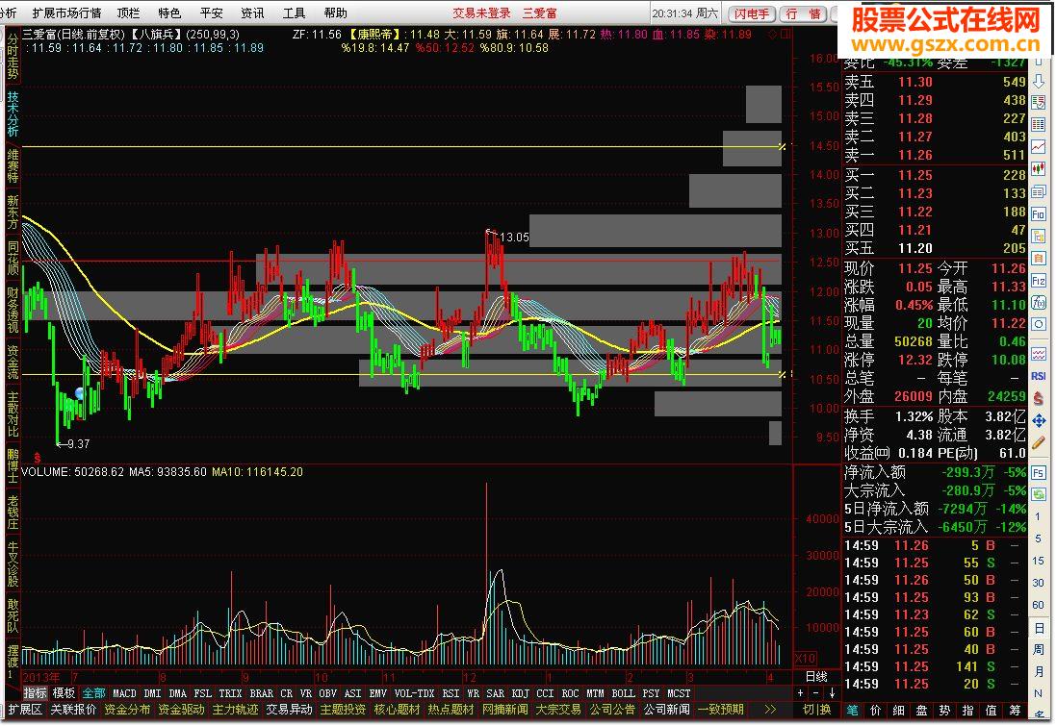Image resolution: width=1056 pixels, height=726 pixels.
Task: Open the wave lines indicator icon
Action: (x=1039, y=354)
